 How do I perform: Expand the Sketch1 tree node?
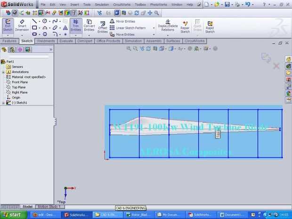pyautogui.click(x=3, y=103)
